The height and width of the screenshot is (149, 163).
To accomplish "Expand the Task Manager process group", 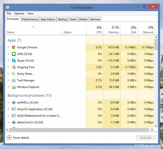I will click(8, 80).
